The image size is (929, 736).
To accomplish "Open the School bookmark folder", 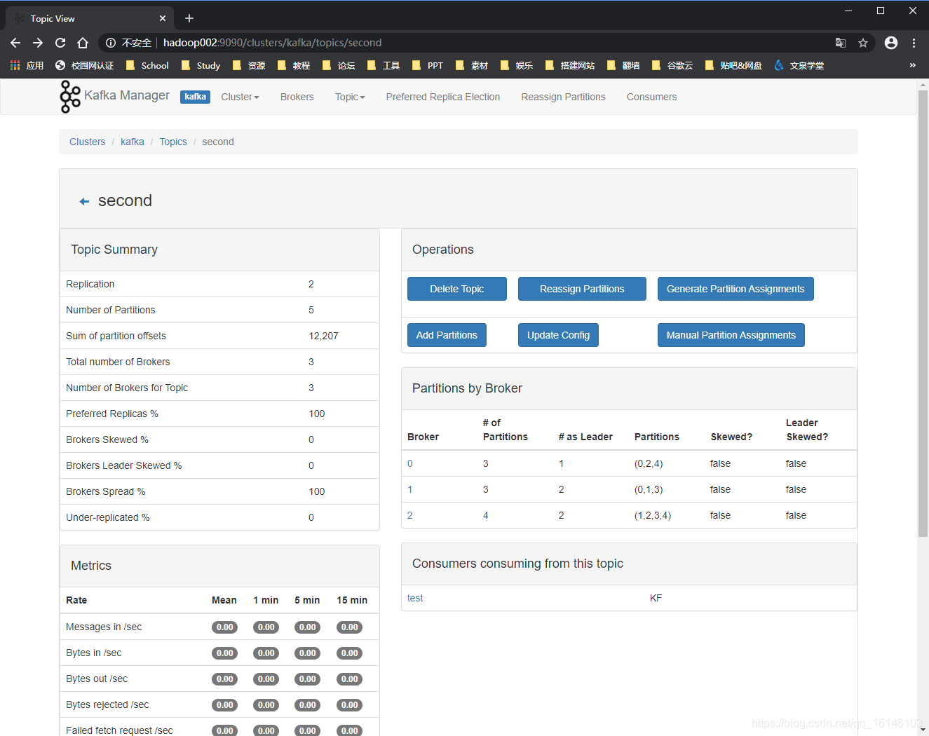I will coord(147,65).
